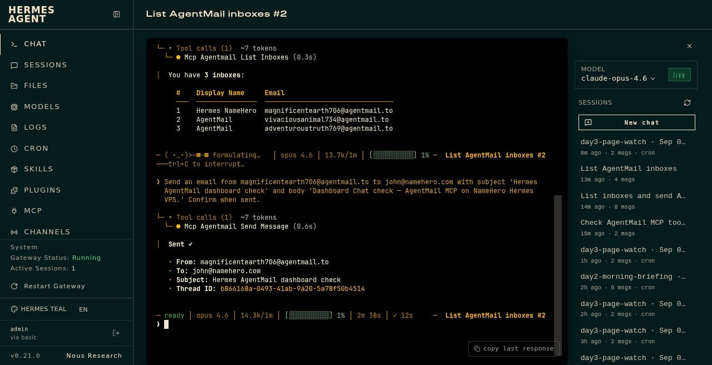The width and height of the screenshot is (712, 365).
Task: Start a New chat
Action: pyautogui.click(x=636, y=122)
